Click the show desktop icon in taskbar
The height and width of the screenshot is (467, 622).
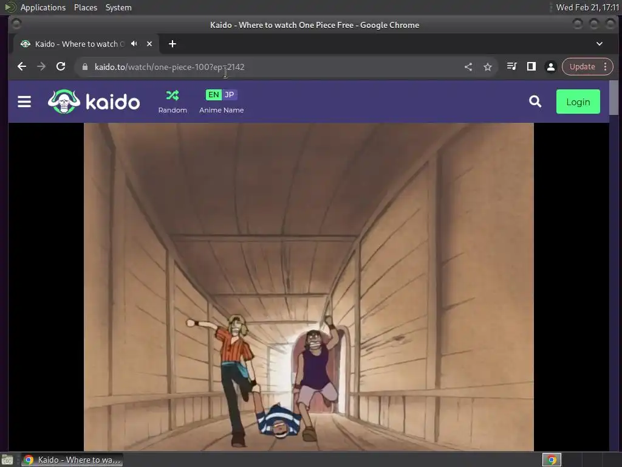7,460
